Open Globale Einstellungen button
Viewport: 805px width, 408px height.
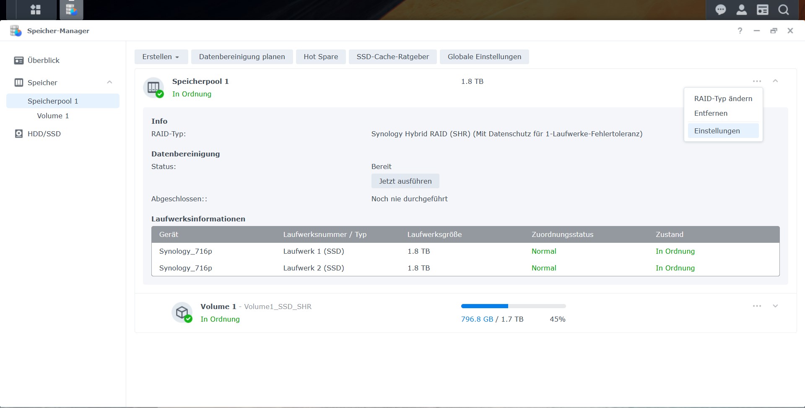[484, 57]
